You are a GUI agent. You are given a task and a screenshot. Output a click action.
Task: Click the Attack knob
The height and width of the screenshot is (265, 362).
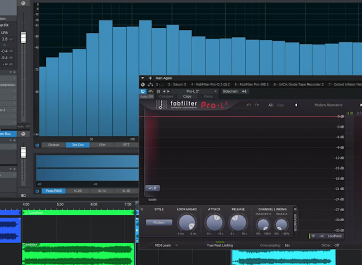pos(215,222)
